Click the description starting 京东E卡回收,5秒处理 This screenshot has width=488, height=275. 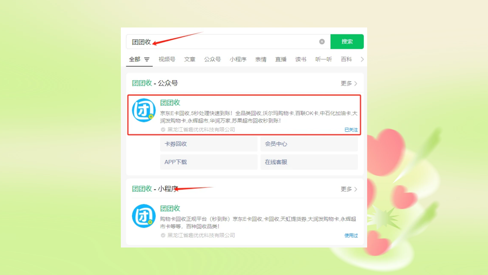(x=259, y=117)
